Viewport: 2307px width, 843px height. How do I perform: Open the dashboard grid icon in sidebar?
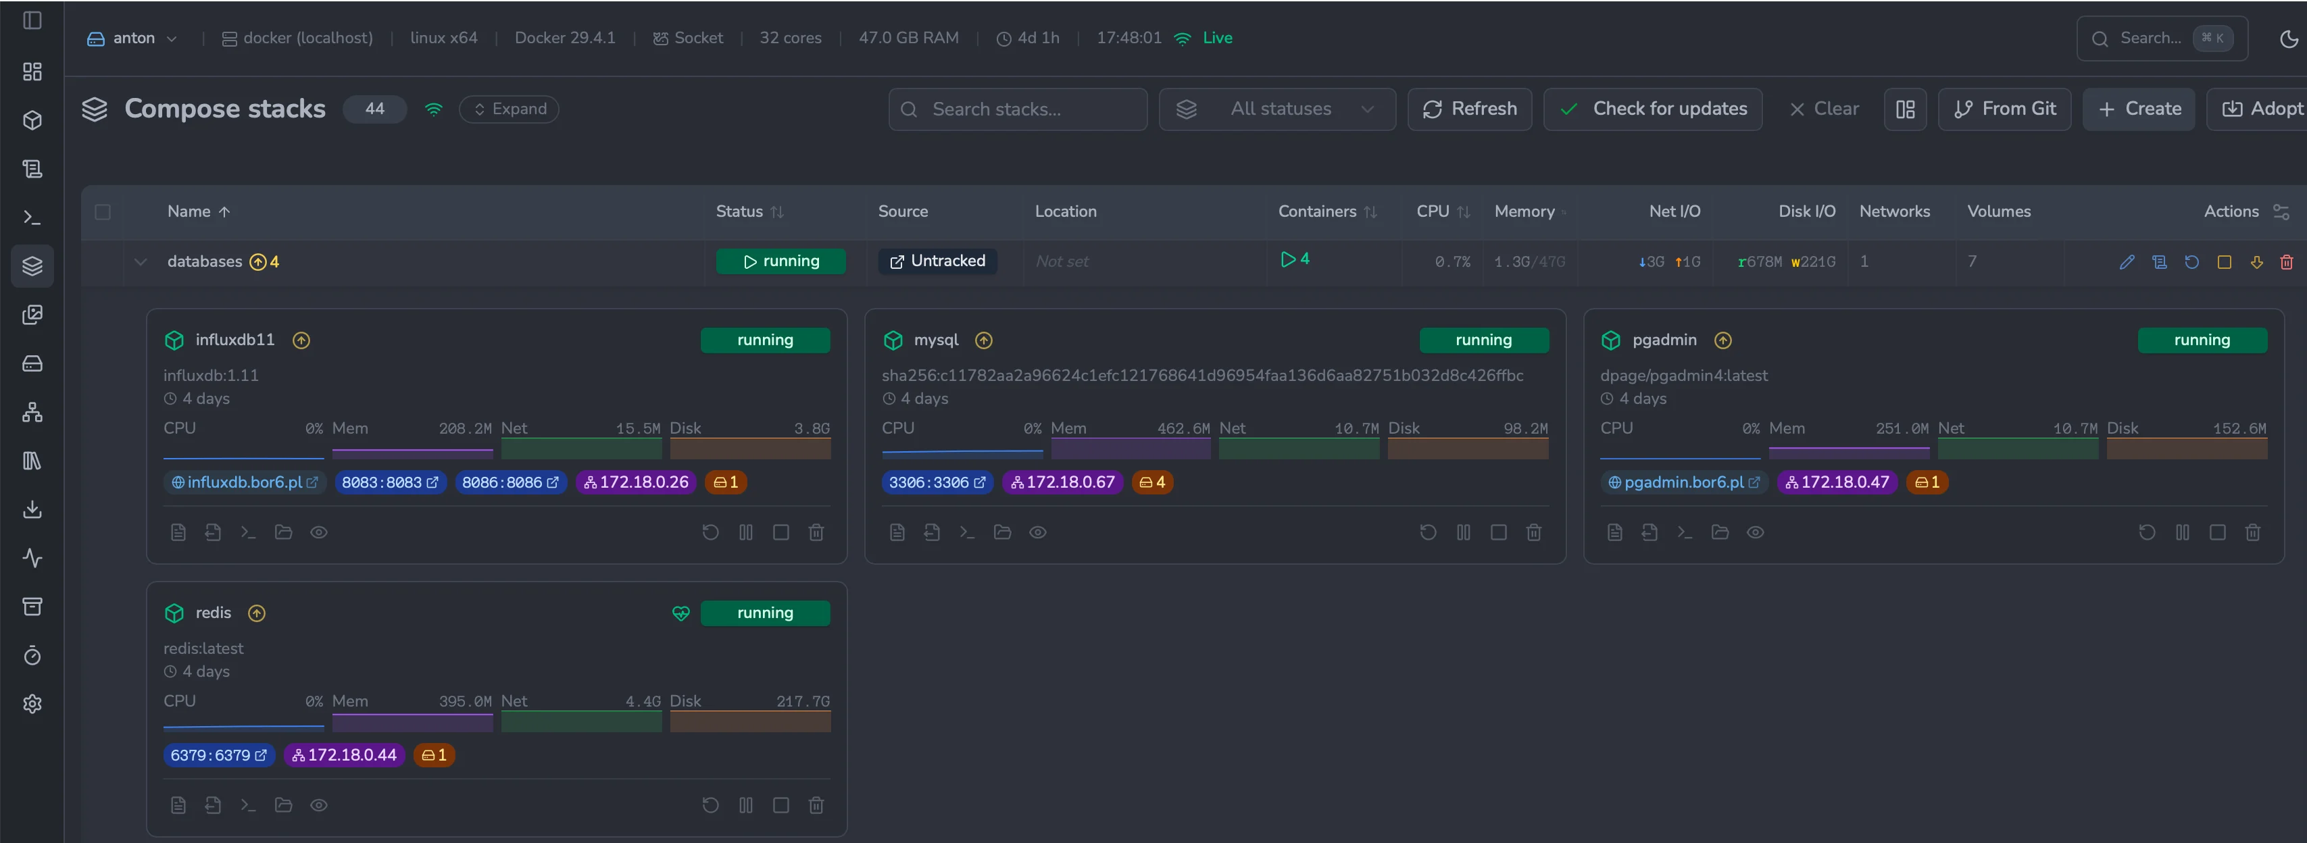tap(32, 72)
